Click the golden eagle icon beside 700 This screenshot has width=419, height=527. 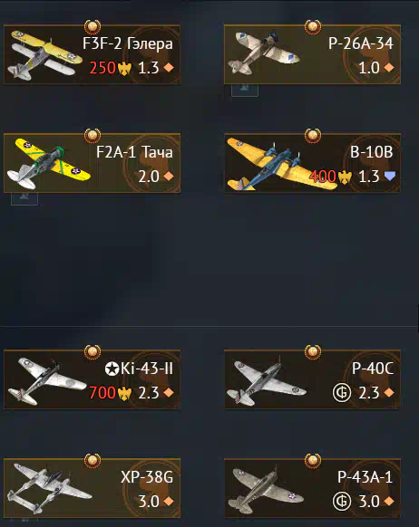tap(124, 393)
